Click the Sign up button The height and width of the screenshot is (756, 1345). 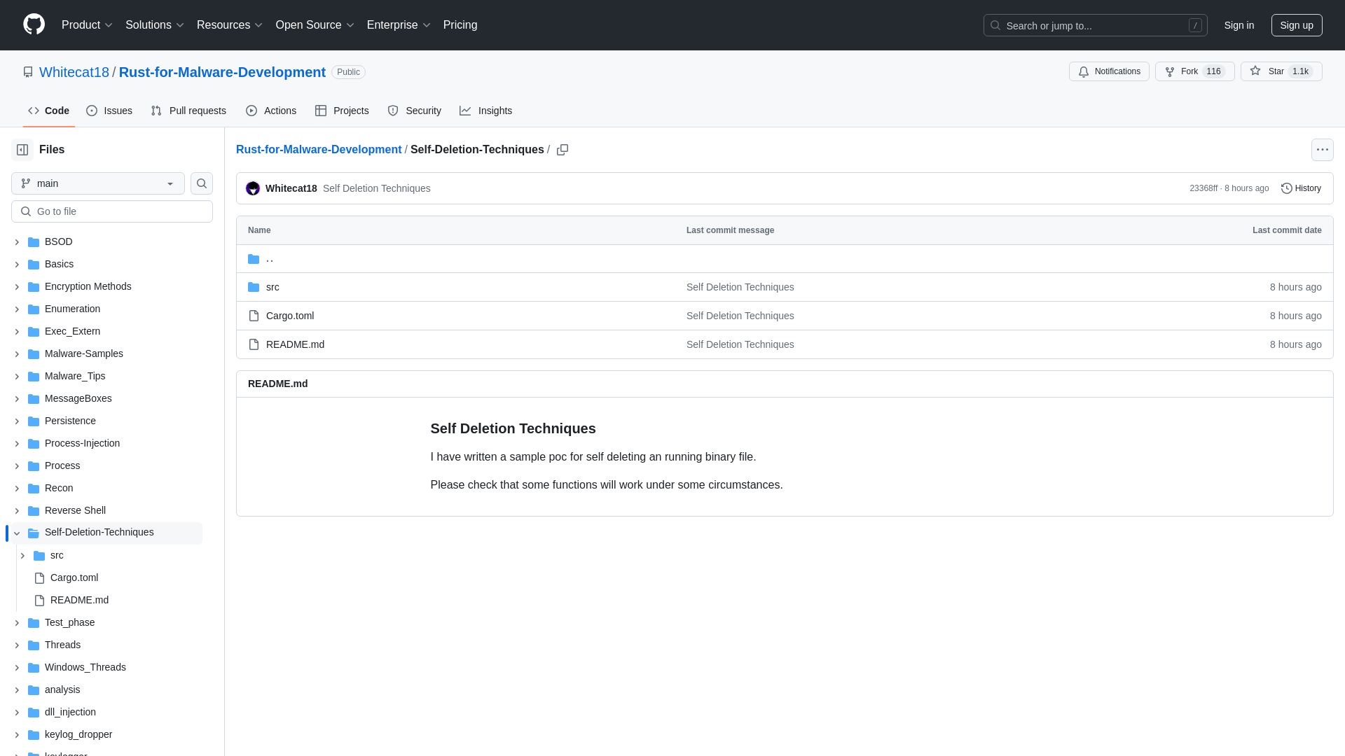click(1297, 25)
